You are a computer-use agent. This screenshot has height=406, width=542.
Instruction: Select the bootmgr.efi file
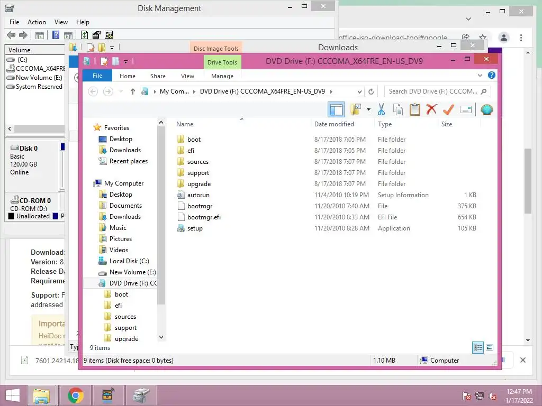(204, 217)
